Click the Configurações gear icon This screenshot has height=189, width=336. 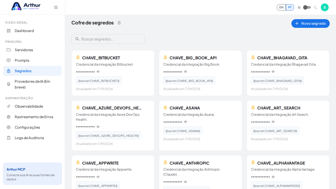(9, 127)
